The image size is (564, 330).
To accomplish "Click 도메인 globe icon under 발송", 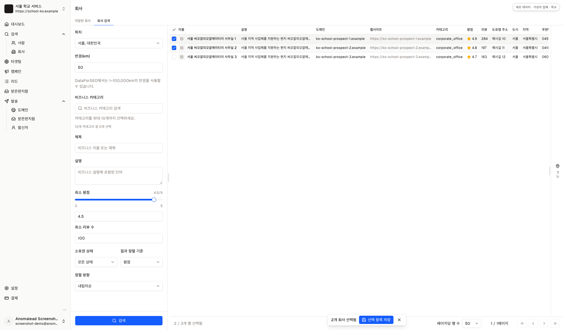I will 13,110.
